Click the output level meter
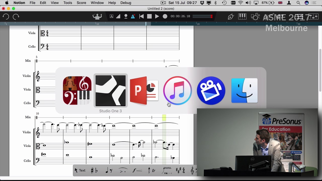Screen dimensions: 322x181 click(x=203, y=16)
